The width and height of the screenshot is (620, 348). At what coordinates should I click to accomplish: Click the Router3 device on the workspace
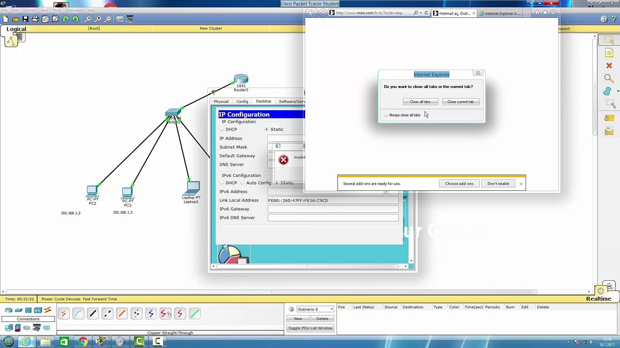click(241, 79)
